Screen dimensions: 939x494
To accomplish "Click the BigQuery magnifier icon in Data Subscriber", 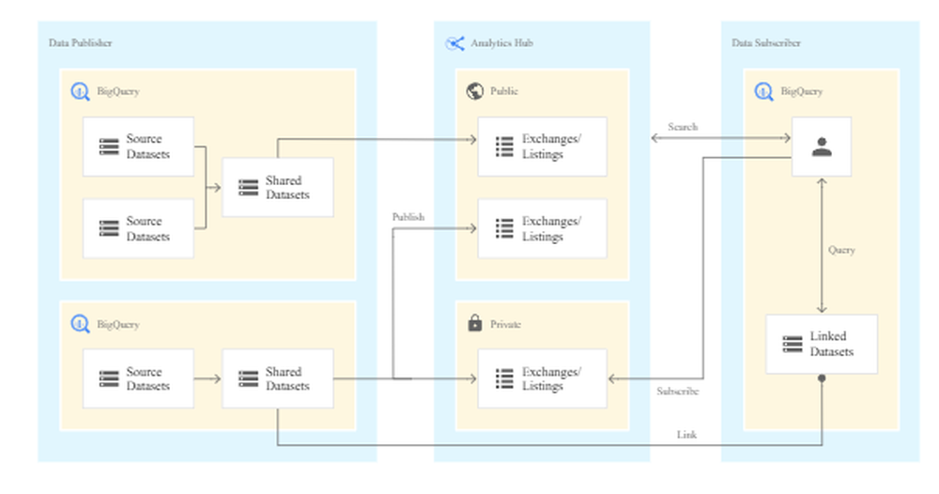I will 763,92.
